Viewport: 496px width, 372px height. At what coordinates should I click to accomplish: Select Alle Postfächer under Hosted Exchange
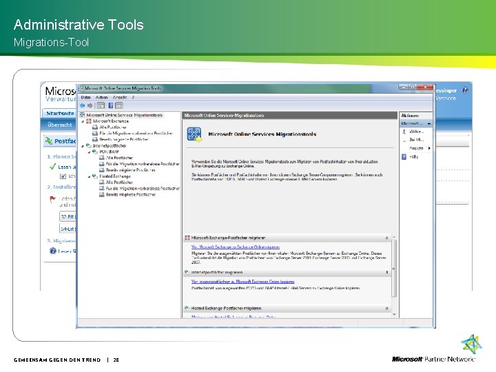click(x=119, y=183)
